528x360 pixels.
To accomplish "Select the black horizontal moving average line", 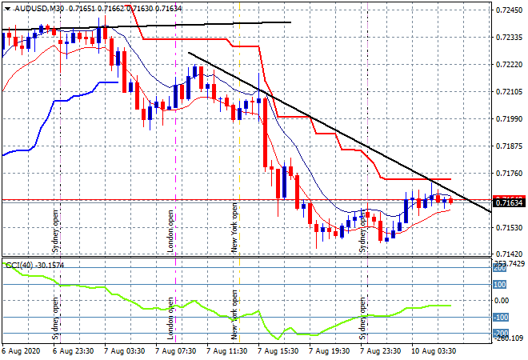I will (x=200, y=24).
